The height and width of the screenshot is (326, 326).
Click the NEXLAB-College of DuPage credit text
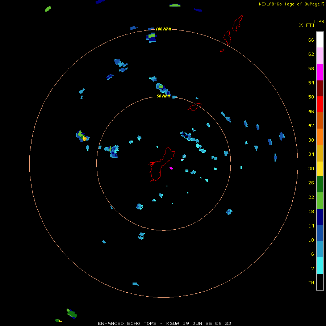tap(289, 4)
